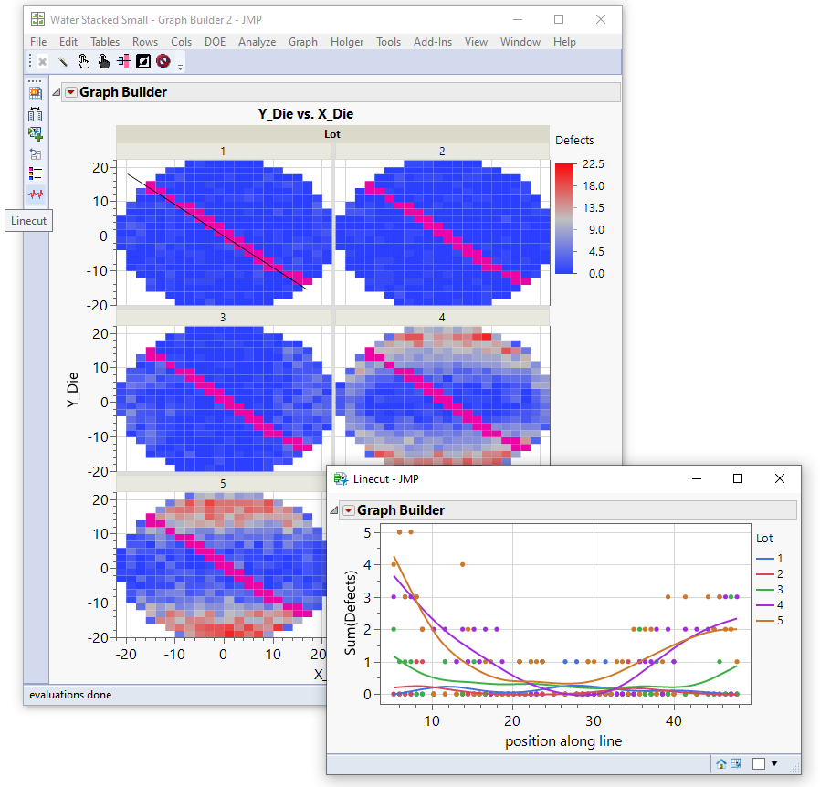The image size is (820, 787).
Task: Collapse Linecut Graph Builder outline gray triangle
Action: pos(333,510)
